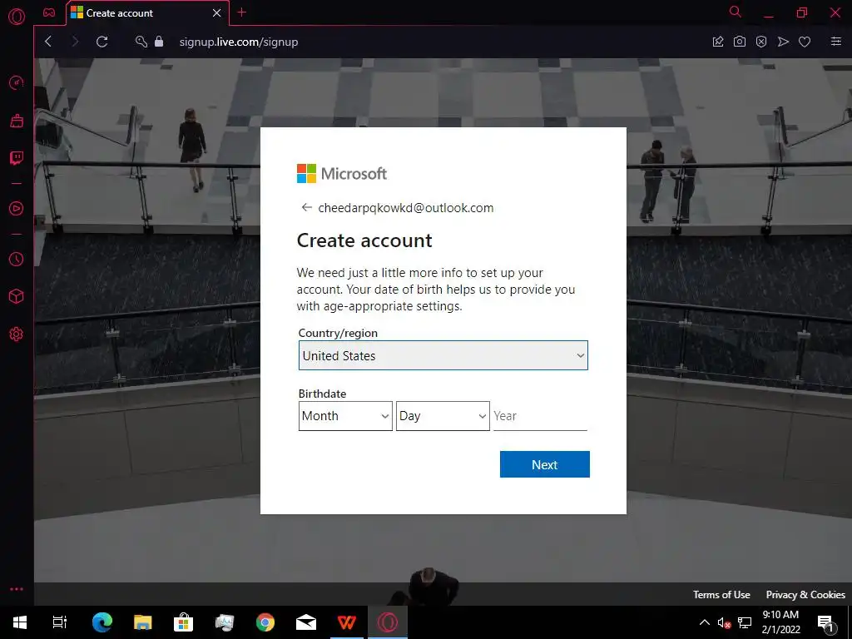
Task: Close the Create account tab
Action: [x=217, y=12]
